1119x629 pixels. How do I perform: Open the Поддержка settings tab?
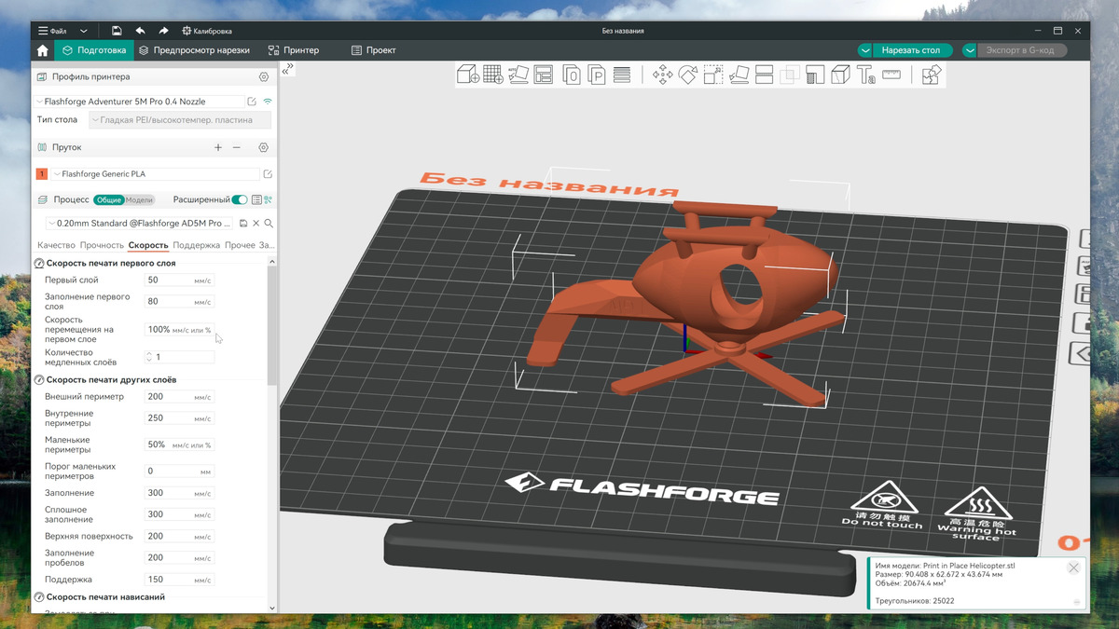196,245
